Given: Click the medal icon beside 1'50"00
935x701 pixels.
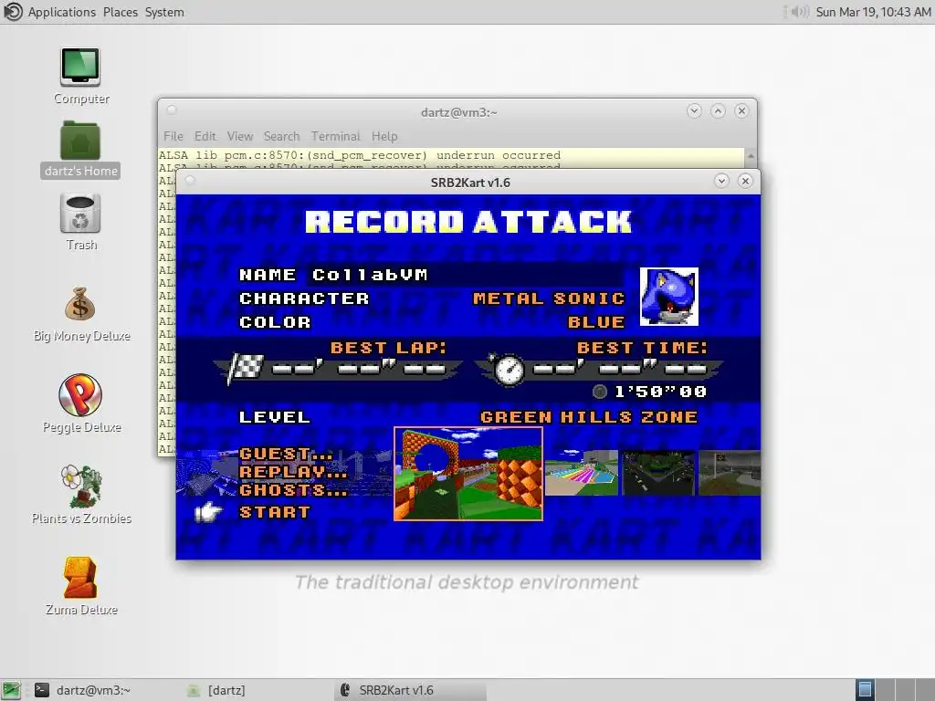Looking at the screenshot, I should (x=599, y=392).
